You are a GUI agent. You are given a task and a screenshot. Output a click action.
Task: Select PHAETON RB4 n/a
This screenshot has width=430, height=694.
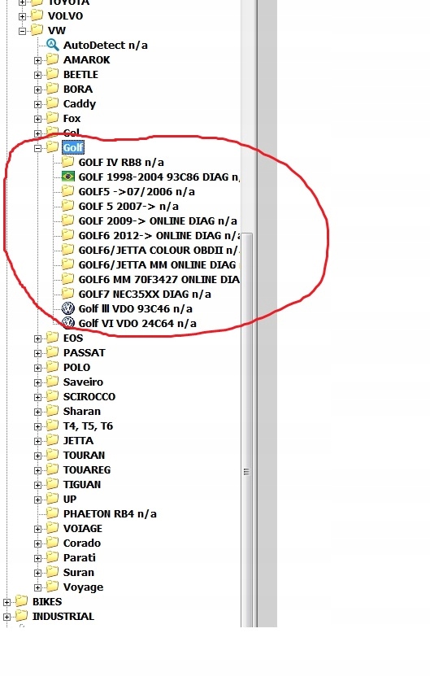coord(110,514)
